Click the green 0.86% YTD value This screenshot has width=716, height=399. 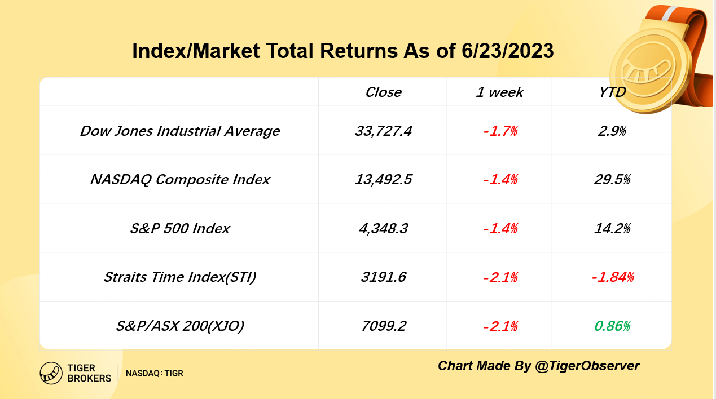pyautogui.click(x=612, y=326)
